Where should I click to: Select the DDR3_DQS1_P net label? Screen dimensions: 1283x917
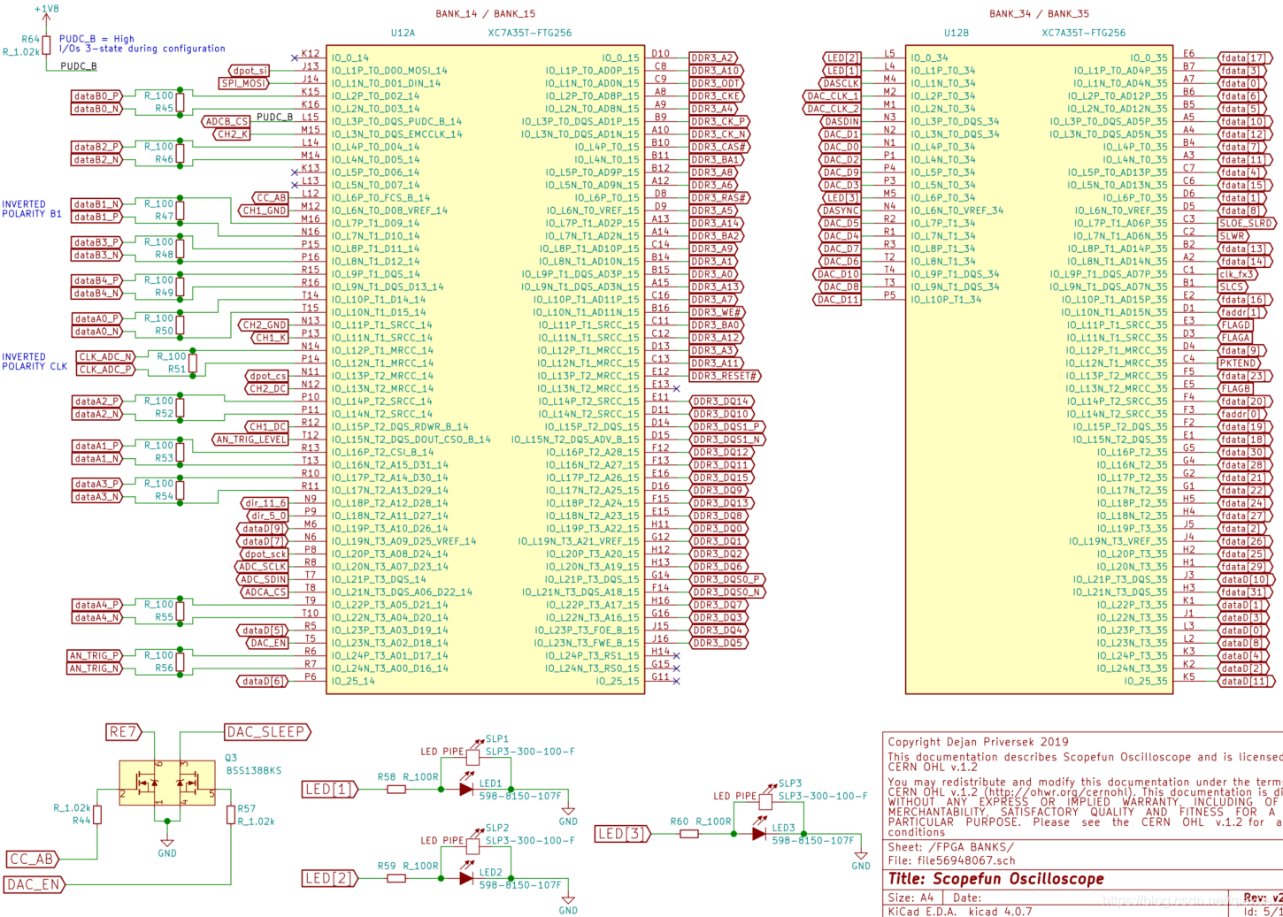727,426
